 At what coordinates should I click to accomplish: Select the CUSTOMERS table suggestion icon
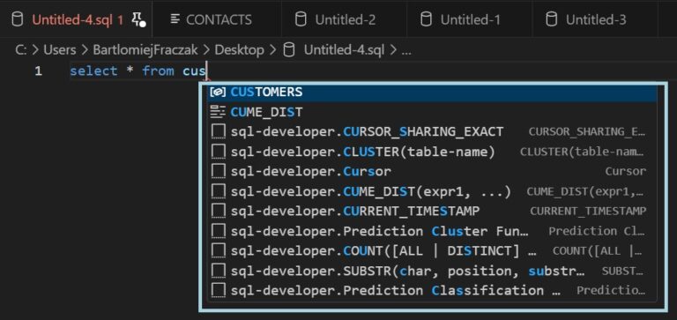217,92
